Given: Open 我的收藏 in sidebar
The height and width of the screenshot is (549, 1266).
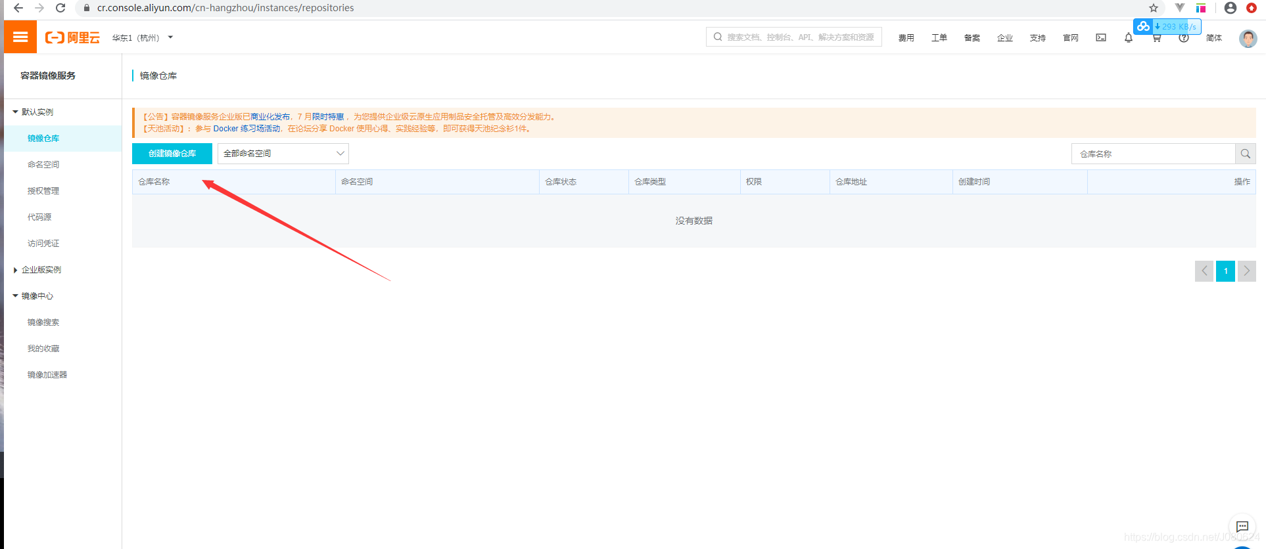Looking at the screenshot, I should (43, 348).
